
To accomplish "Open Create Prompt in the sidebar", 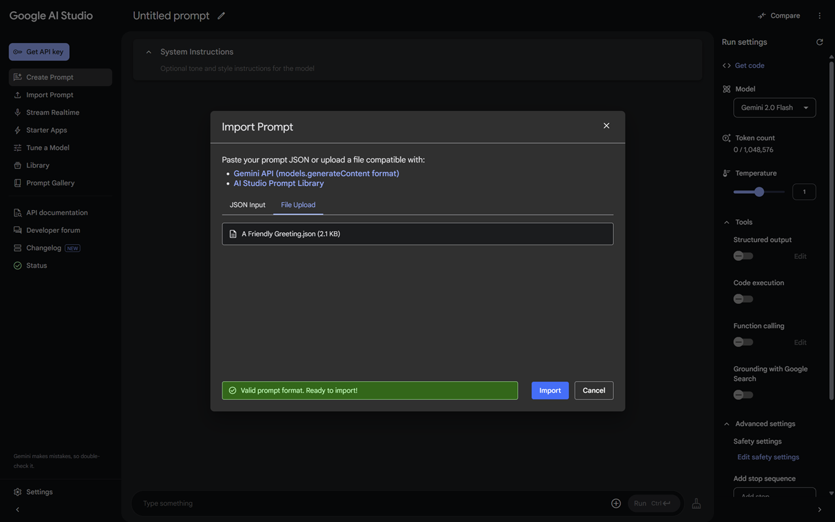I will point(61,77).
